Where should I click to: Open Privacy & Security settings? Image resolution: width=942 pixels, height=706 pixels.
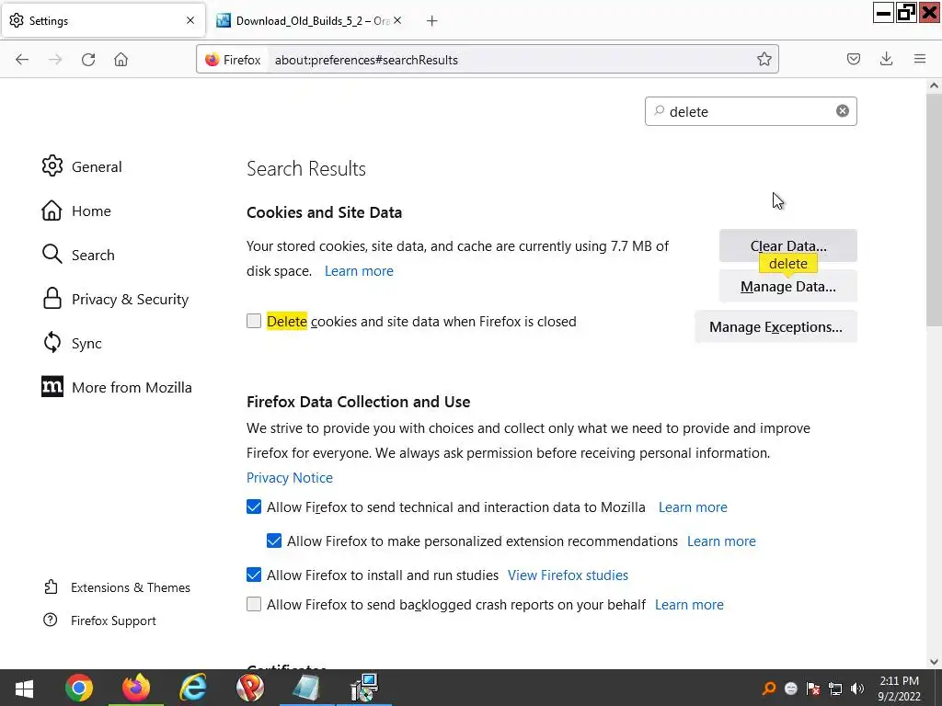tap(115, 299)
